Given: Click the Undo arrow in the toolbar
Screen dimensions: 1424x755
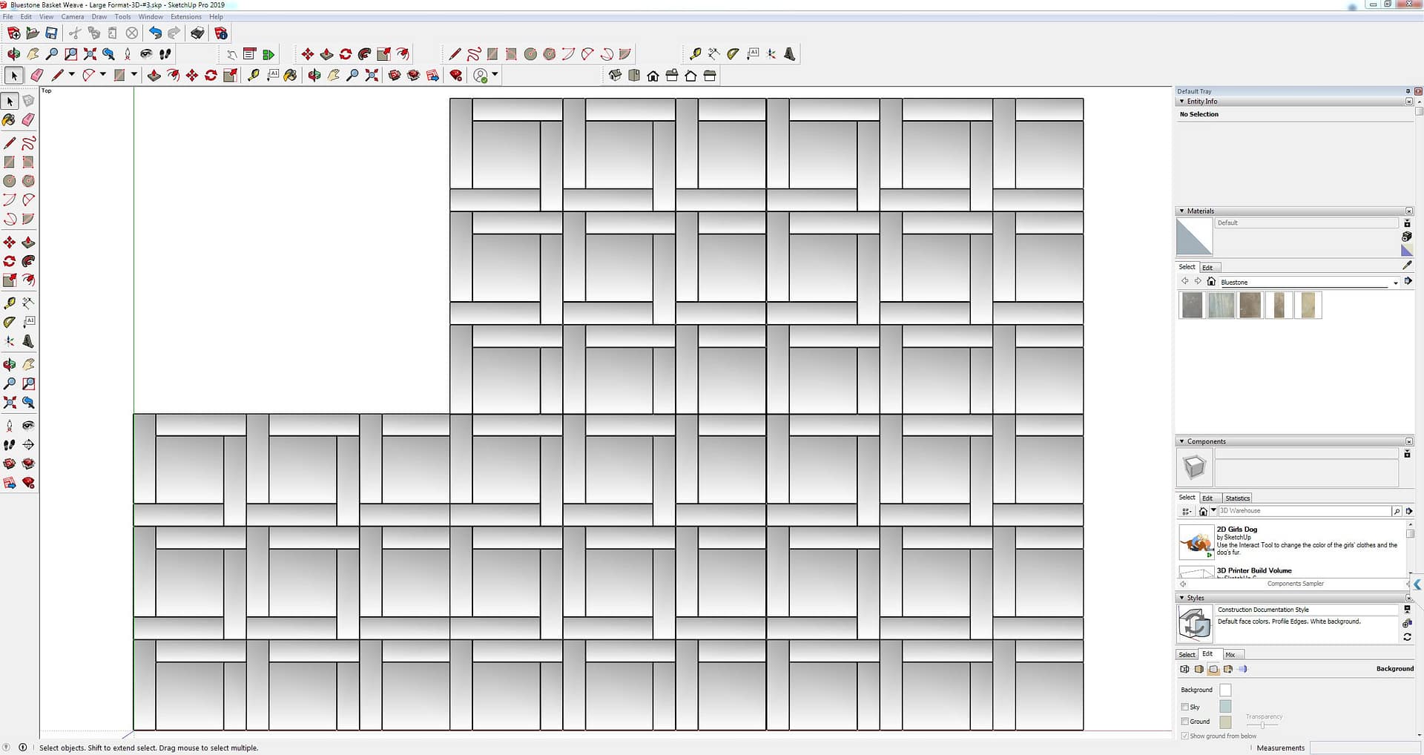Looking at the screenshot, I should tap(155, 33).
